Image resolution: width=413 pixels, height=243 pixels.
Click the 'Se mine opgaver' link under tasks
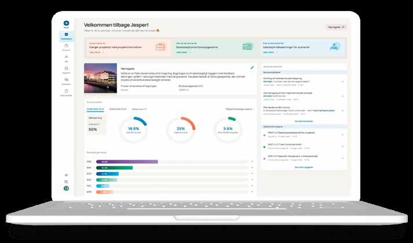[x=304, y=167]
